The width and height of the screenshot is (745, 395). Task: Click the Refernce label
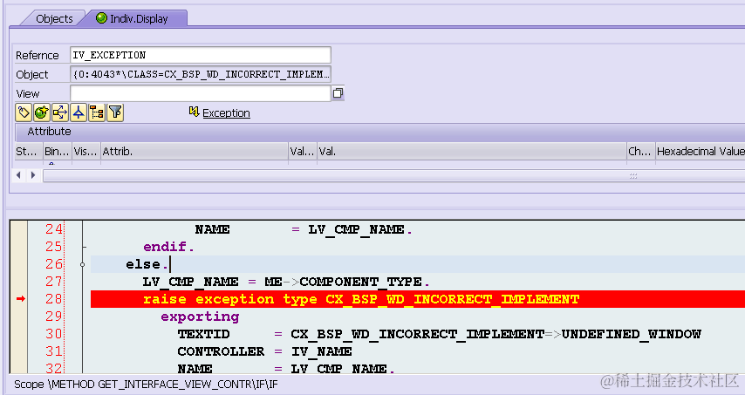tap(37, 56)
